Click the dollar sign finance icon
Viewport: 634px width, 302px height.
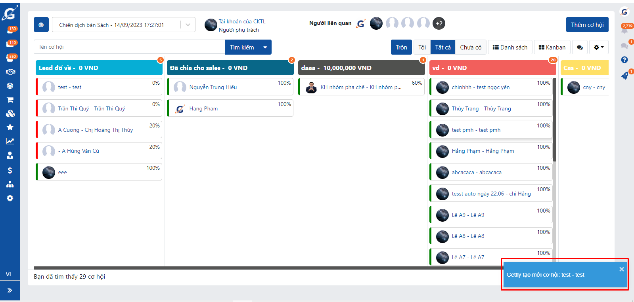10,170
